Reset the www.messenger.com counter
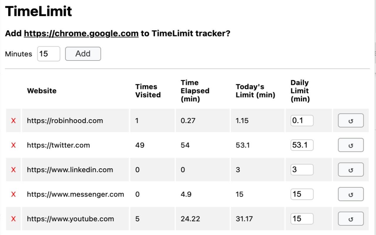The image size is (376, 235). pyautogui.click(x=351, y=194)
